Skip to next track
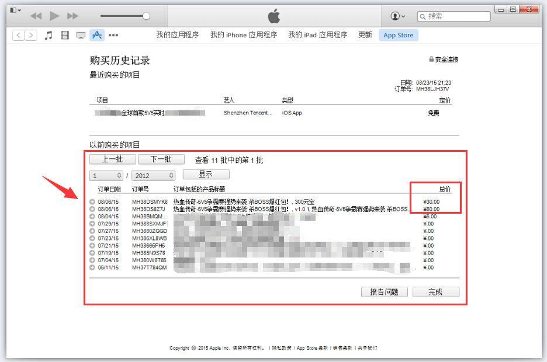Screen dimensions: 547x362 click(73, 16)
